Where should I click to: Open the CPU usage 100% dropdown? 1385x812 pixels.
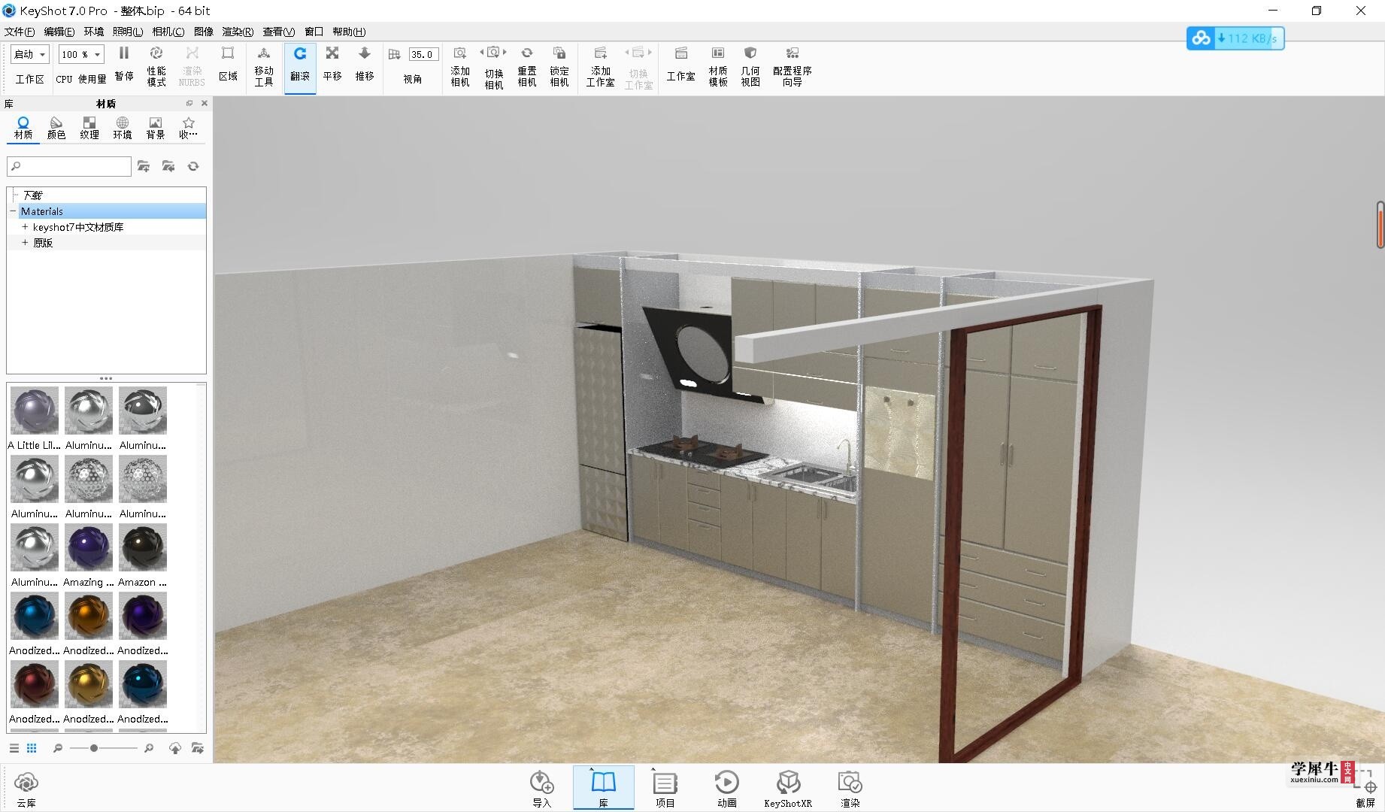(x=81, y=54)
